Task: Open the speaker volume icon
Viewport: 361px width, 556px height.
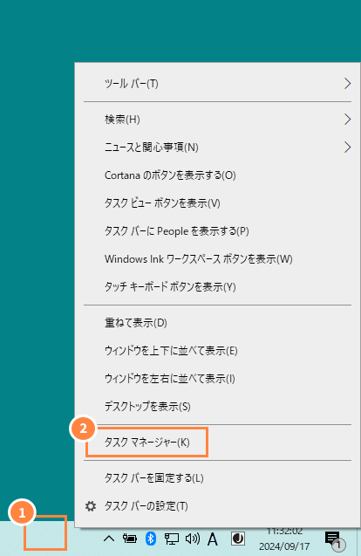Action: 193,539
